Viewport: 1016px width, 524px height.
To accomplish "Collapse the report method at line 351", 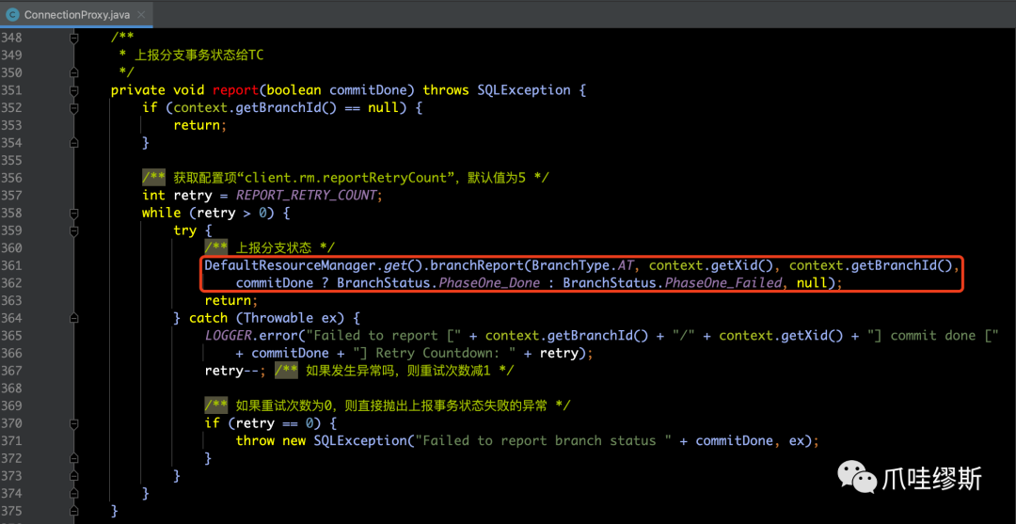I will pyautogui.click(x=74, y=90).
